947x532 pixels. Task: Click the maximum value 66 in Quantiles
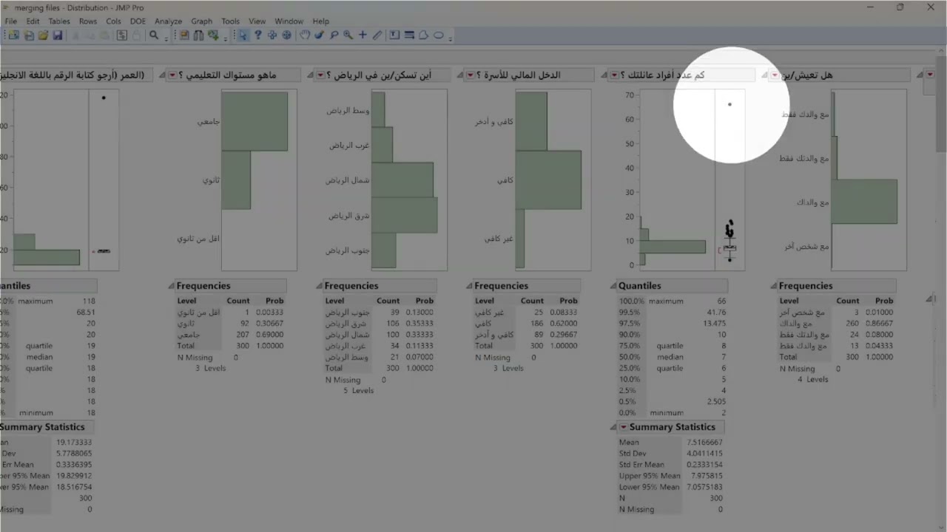click(x=721, y=301)
